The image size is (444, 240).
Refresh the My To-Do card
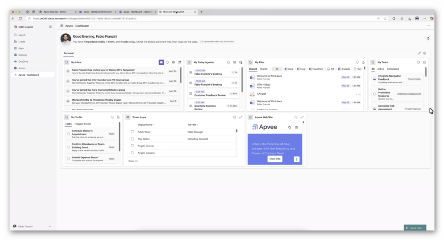point(112,117)
